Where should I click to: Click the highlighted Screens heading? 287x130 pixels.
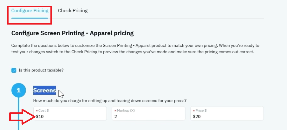click(x=45, y=90)
